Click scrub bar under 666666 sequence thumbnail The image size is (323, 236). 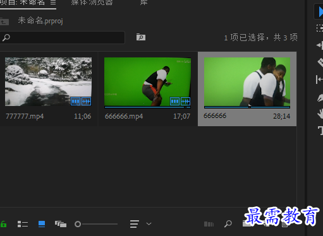click(247, 107)
